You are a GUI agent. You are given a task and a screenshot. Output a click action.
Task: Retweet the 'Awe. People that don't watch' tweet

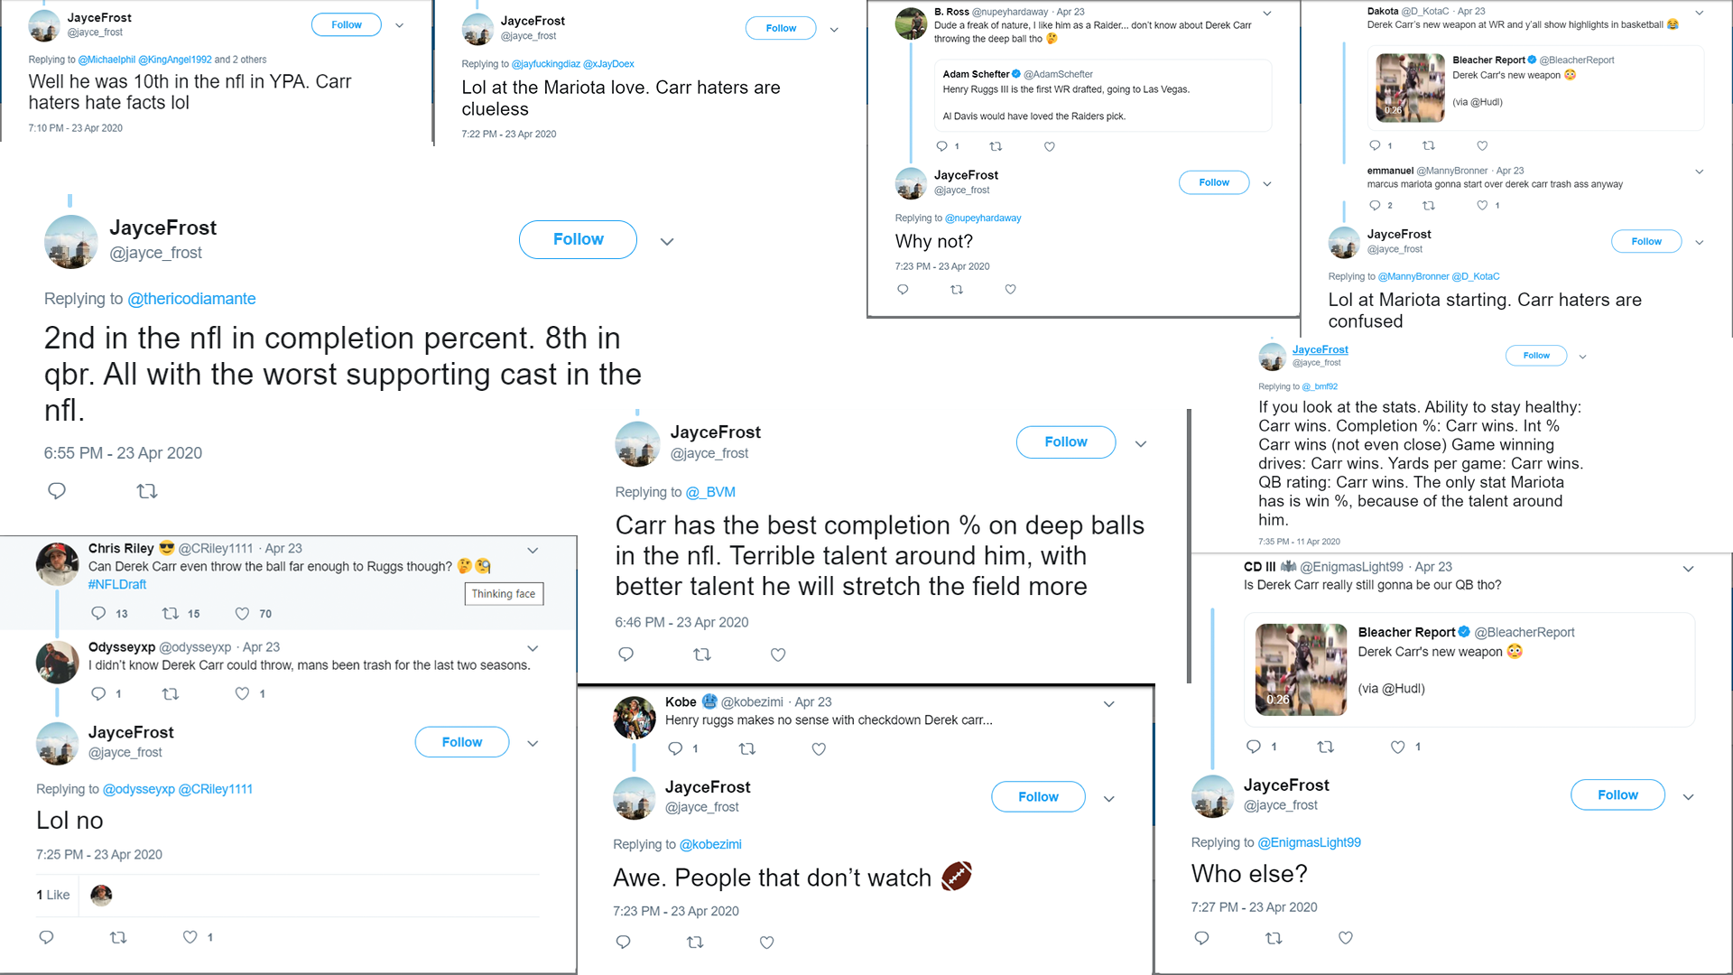click(x=695, y=942)
